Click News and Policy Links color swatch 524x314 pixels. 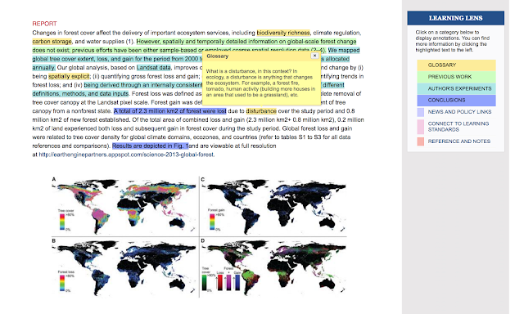tap(420, 112)
